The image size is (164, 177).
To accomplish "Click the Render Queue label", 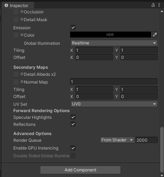I will click(27, 140).
